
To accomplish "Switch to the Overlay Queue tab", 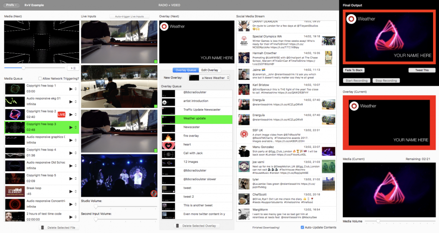I will 186,70.
